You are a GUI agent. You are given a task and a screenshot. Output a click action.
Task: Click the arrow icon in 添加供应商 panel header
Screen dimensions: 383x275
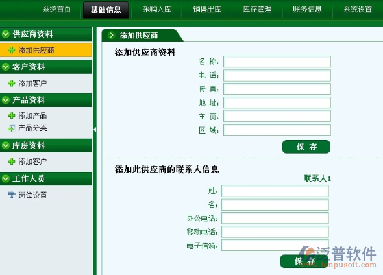point(112,35)
